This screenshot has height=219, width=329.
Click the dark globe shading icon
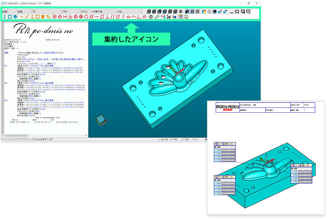click(214, 11)
